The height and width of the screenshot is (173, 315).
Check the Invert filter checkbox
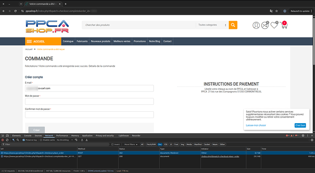112,145
